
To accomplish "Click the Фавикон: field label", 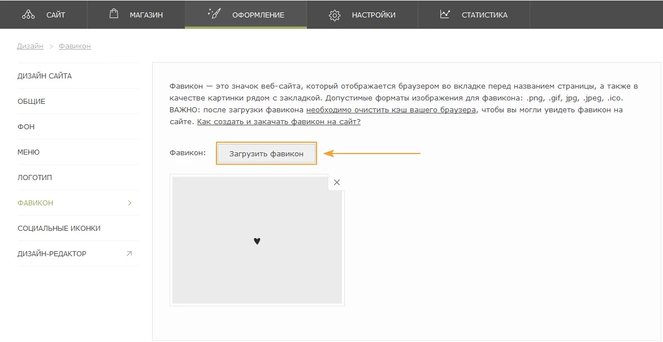I will pyautogui.click(x=187, y=152).
